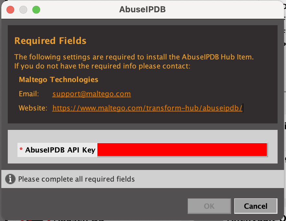The width and height of the screenshot is (286, 221).
Task: Click the text cursor after the website URL
Action: tap(243, 108)
